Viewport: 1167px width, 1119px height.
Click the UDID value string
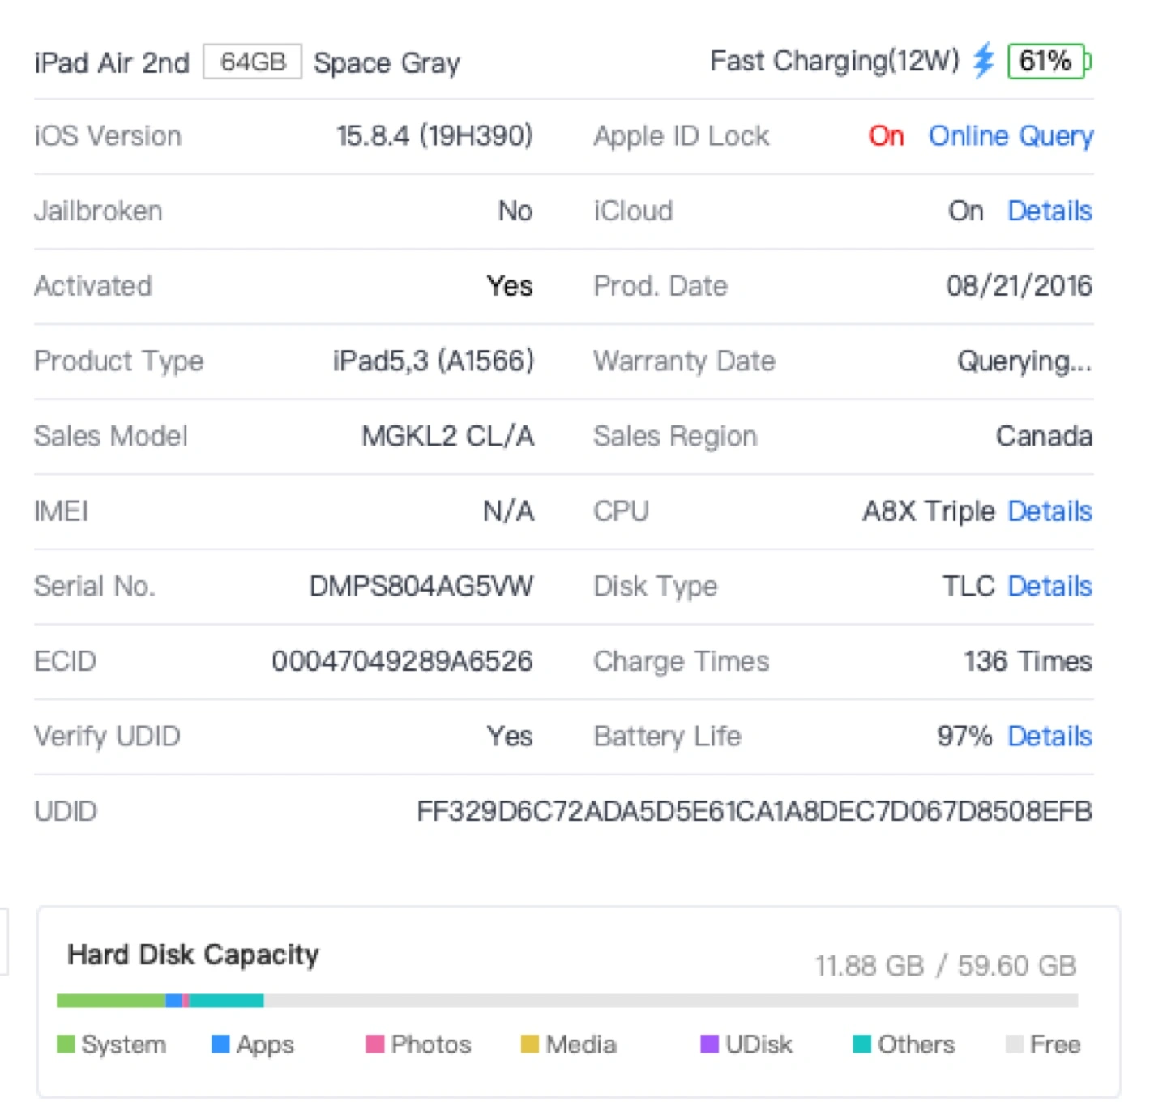point(754,811)
